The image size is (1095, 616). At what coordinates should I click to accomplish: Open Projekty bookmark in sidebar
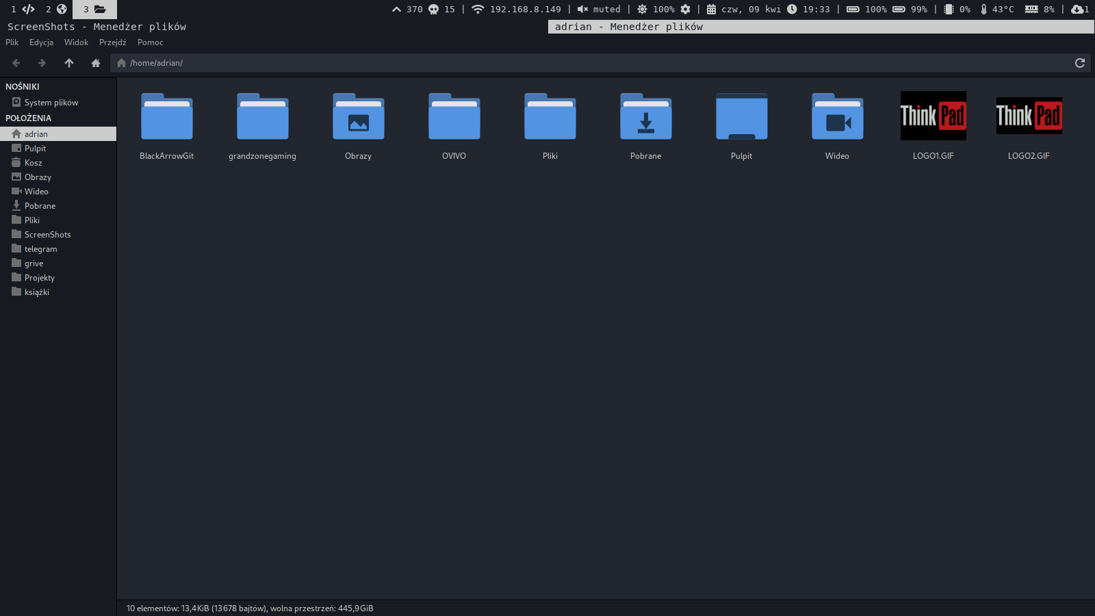pyautogui.click(x=58, y=278)
